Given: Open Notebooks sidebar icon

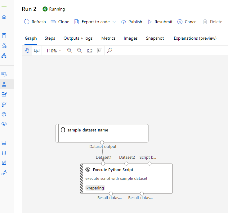Looking at the screenshot, I should 4,36.
